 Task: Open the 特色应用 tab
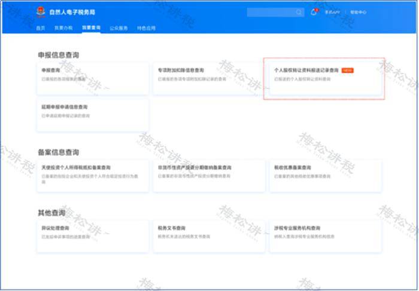tap(146, 28)
